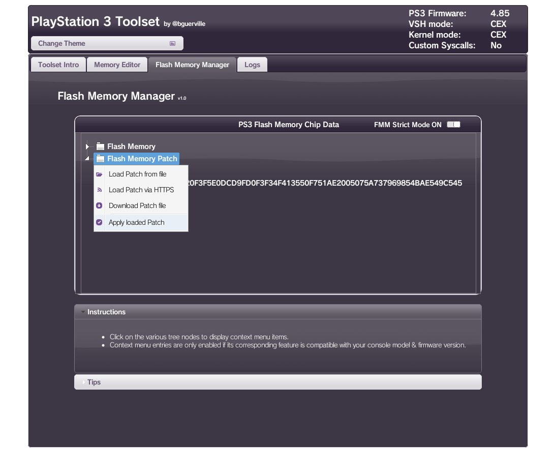The height and width of the screenshot is (472, 556).
Task: Click the FMM Strict Mode ON label
Action: pyautogui.click(x=408, y=125)
